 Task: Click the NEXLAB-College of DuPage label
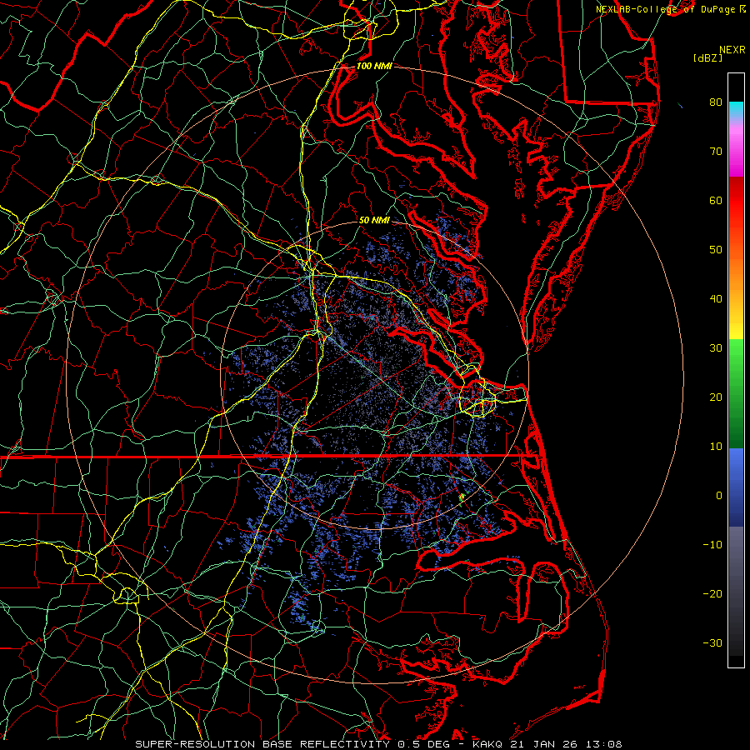(x=667, y=9)
